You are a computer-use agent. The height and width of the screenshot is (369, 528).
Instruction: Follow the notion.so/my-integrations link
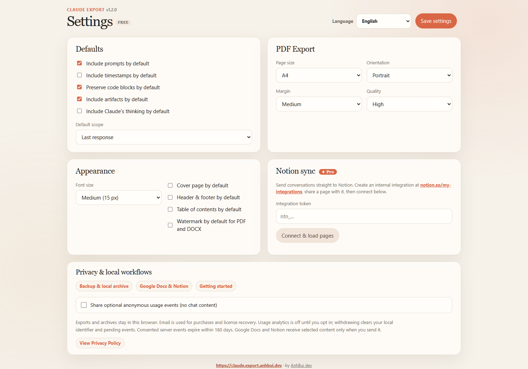point(435,185)
